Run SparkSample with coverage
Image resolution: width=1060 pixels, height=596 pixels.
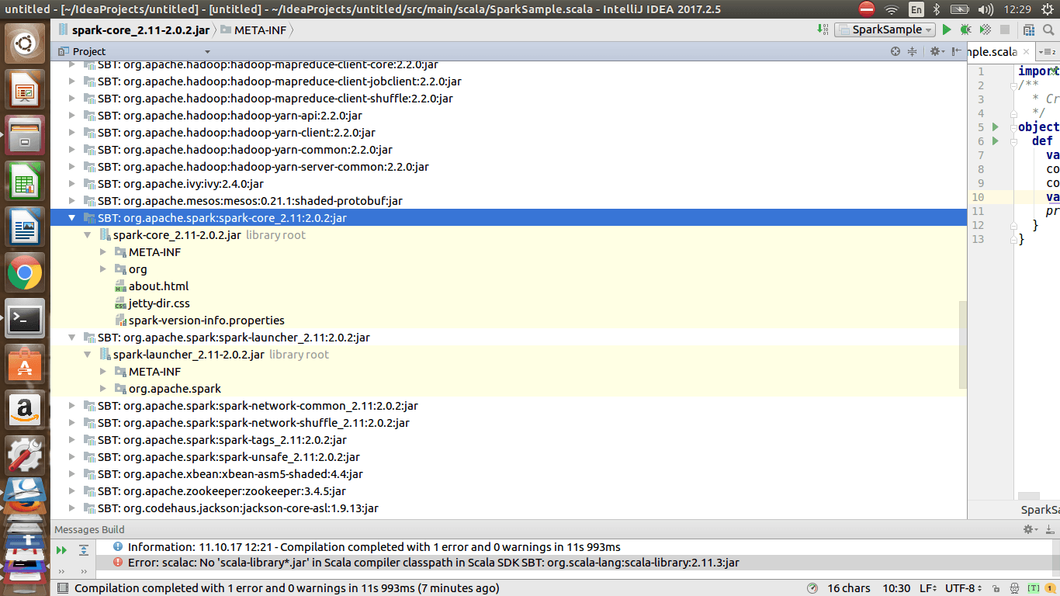coord(985,30)
